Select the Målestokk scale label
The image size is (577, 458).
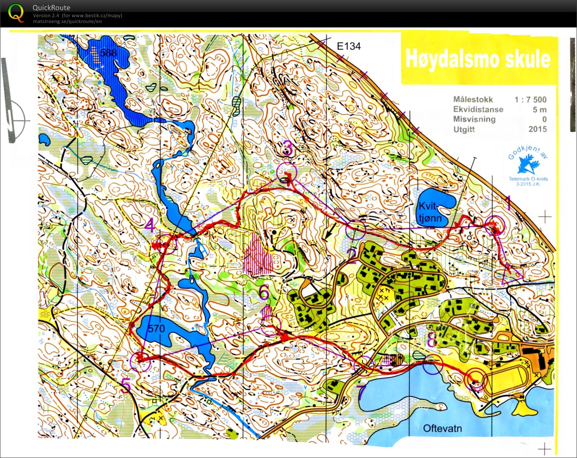473,99
